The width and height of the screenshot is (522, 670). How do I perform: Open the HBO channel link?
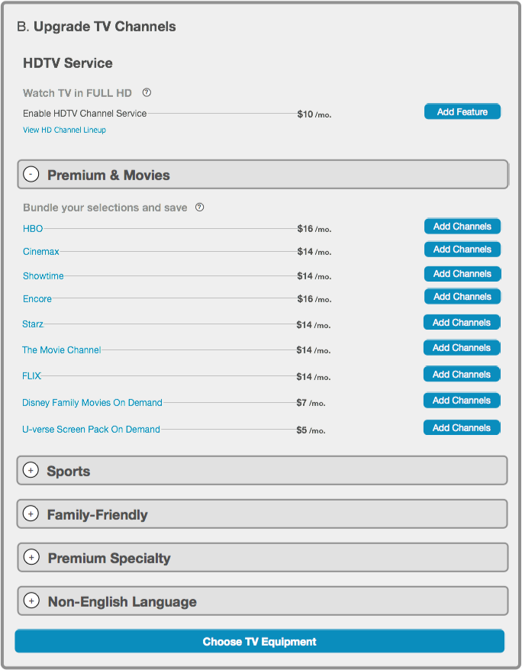coord(33,229)
